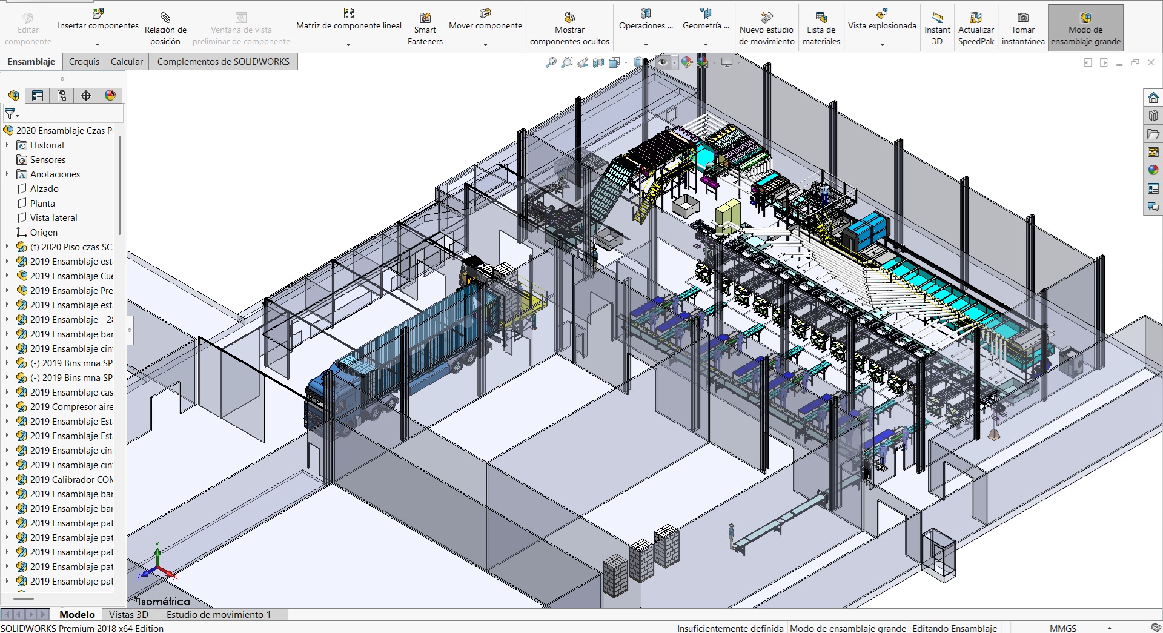Select the Relación de posición tool
Screen dimensions: 1163x633
tap(165, 28)
